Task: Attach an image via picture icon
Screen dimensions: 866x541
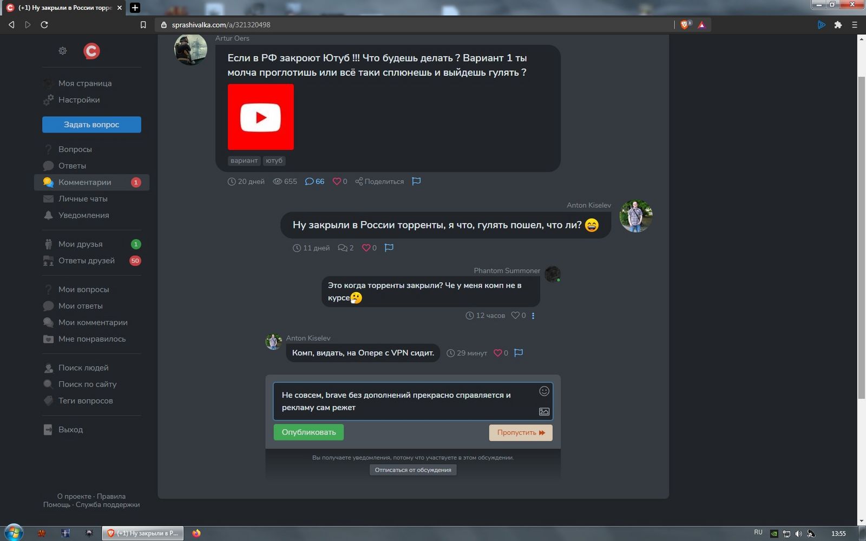Action: pyautogui.click(x=544, y=412)
